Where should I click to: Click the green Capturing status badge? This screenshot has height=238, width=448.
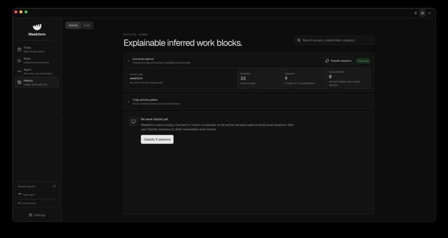(x=363, y=60)
